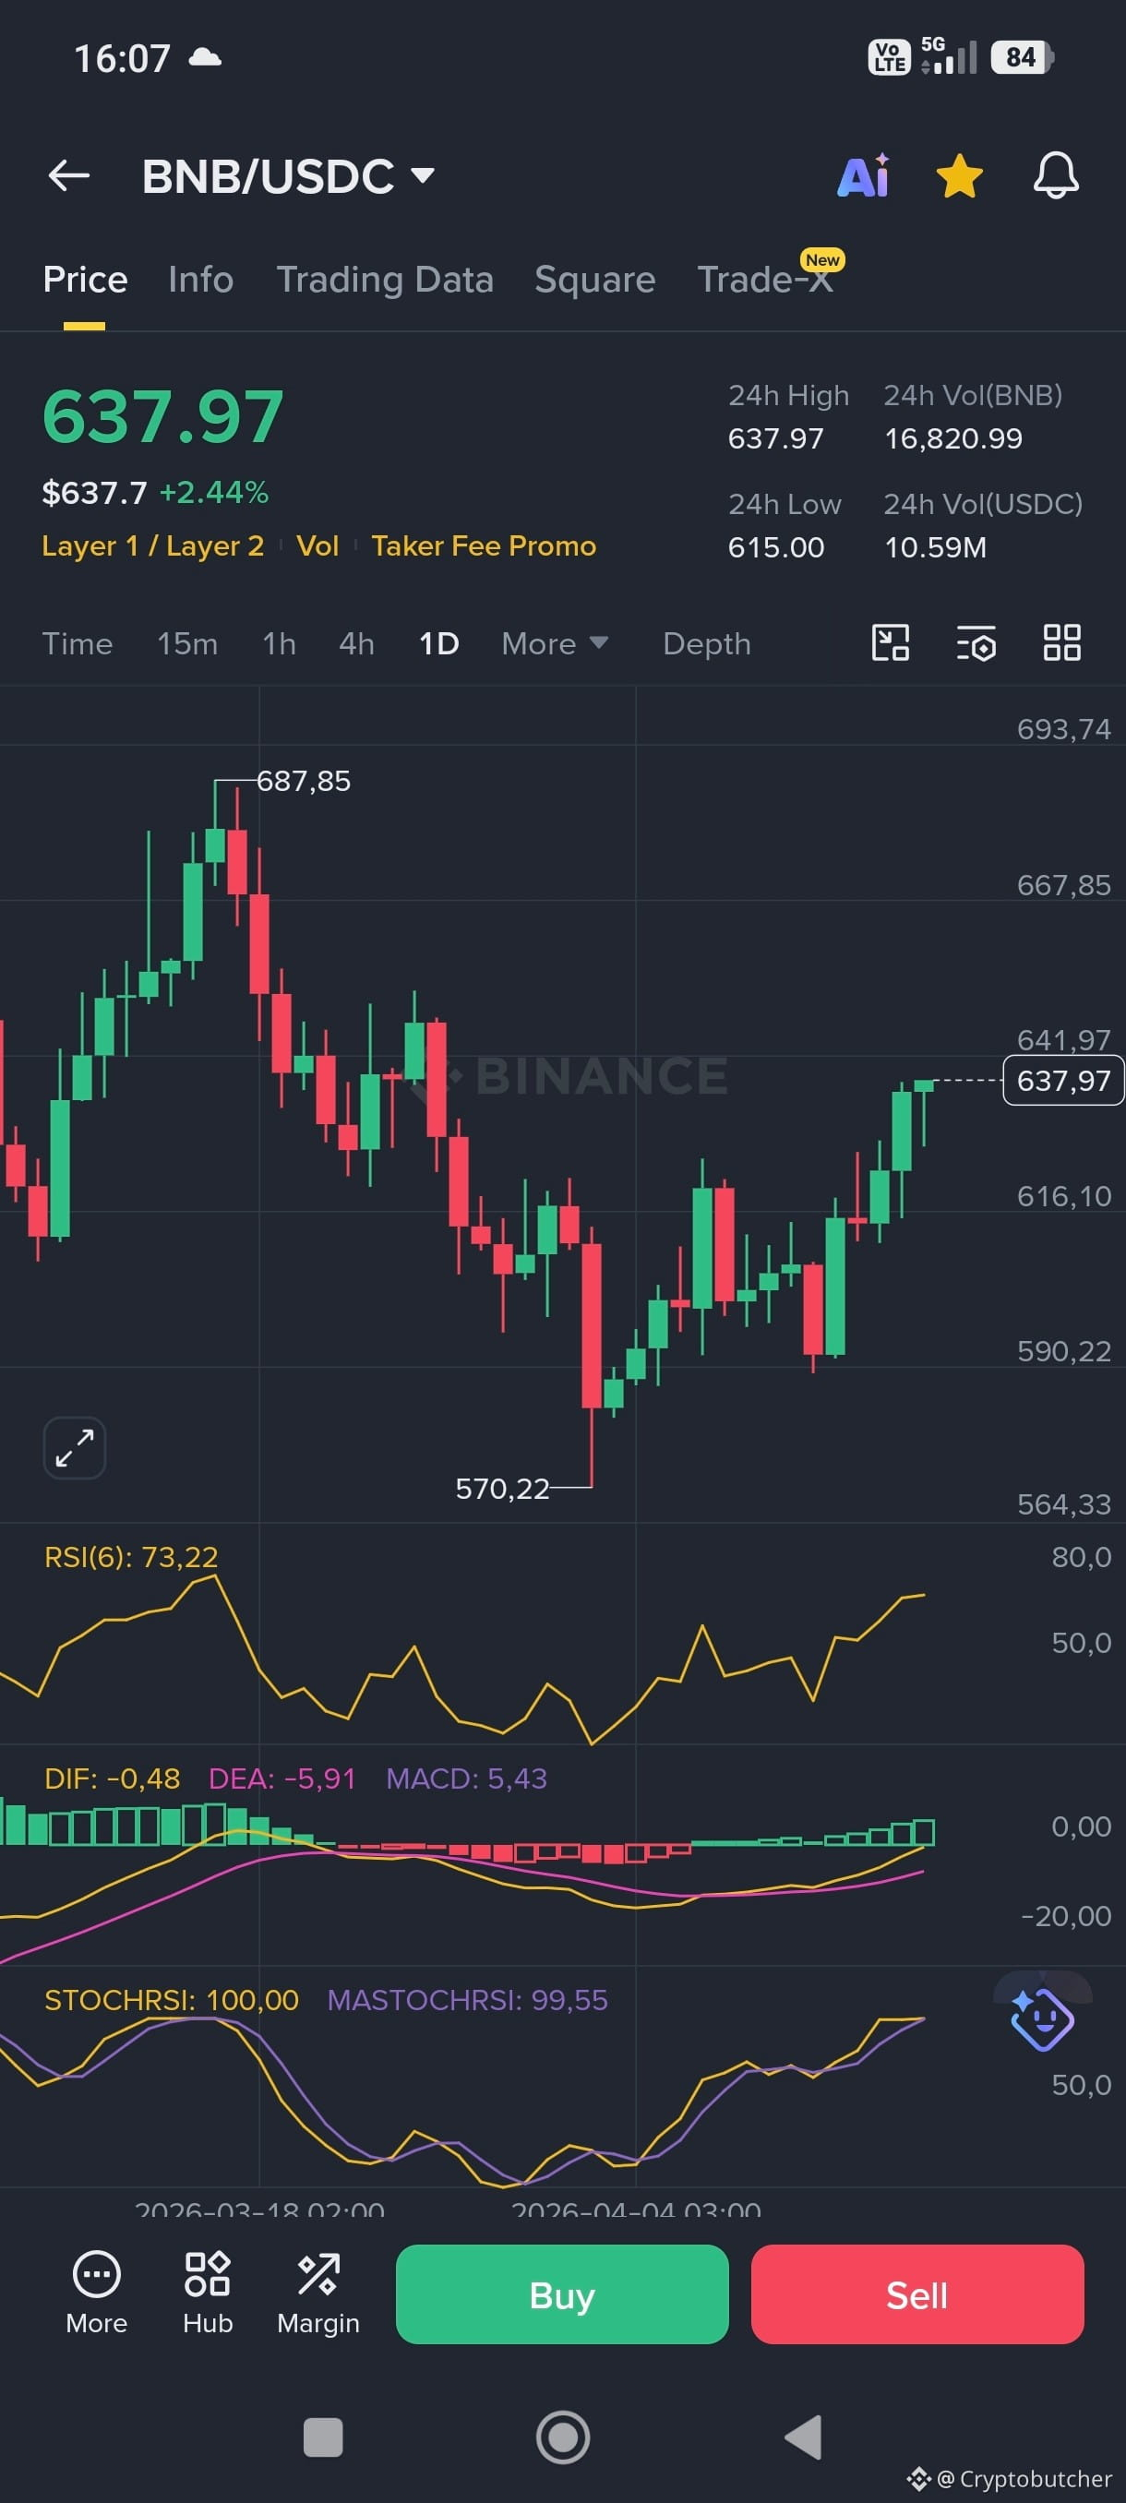This screenshot has width=1126, height=2503.
Task: Switch to the Info tab
Action: [x=200, y=280]
